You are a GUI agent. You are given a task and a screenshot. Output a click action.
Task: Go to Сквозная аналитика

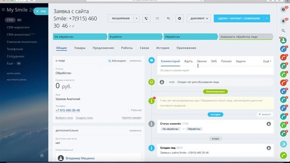point(22,42)
